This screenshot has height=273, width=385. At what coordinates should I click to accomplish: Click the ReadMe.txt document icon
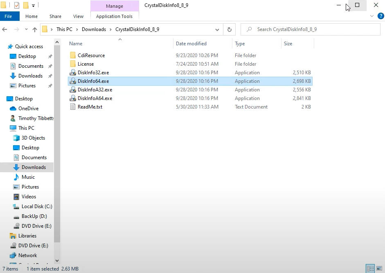73,107
